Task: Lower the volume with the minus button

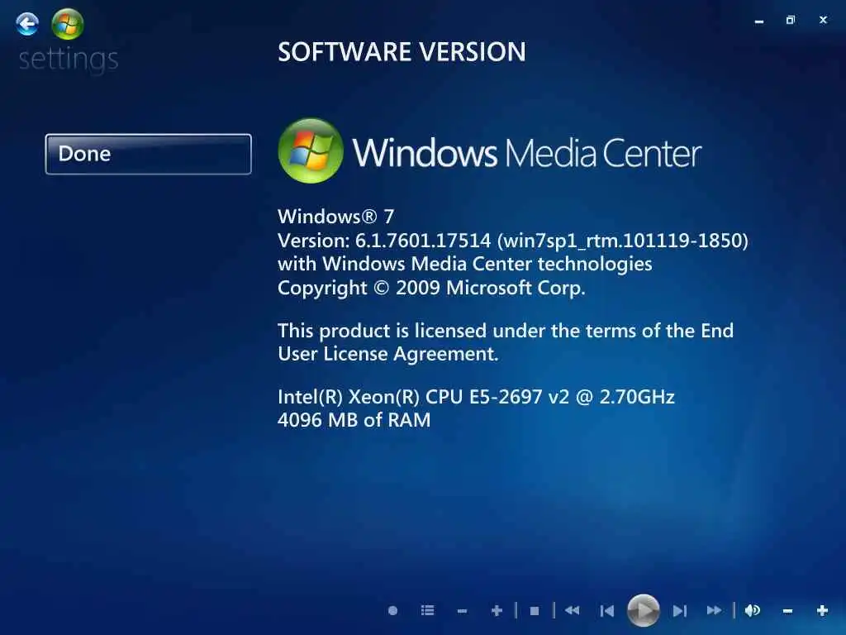Action: pyautogui.click(x=787, y=611)
